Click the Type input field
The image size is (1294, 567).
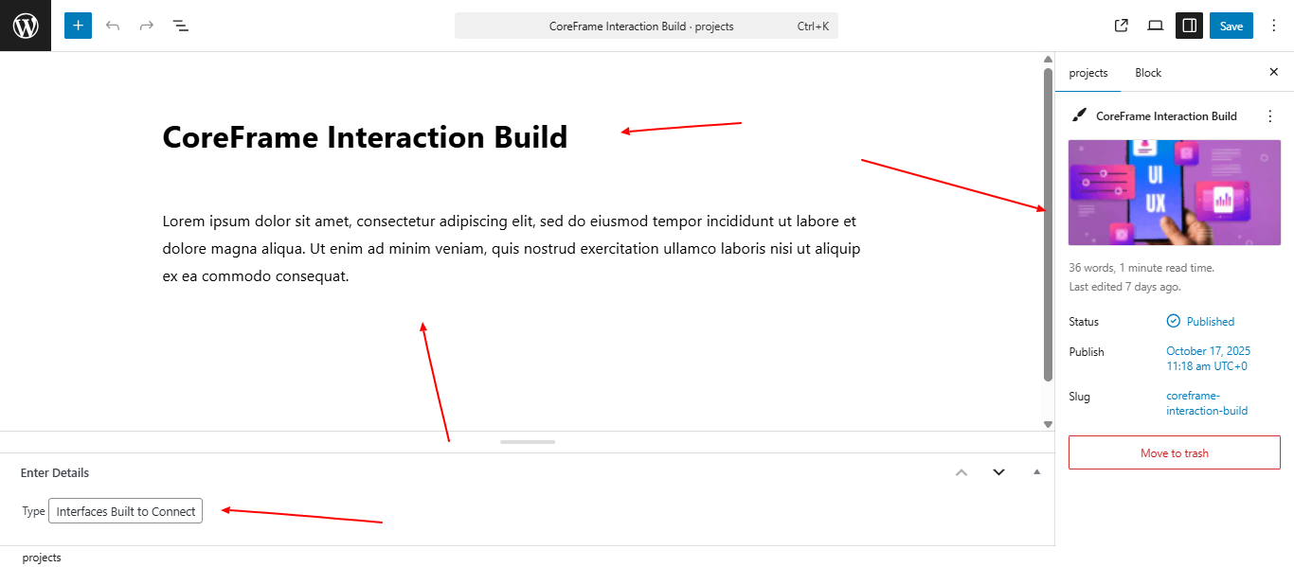[125, 511]
